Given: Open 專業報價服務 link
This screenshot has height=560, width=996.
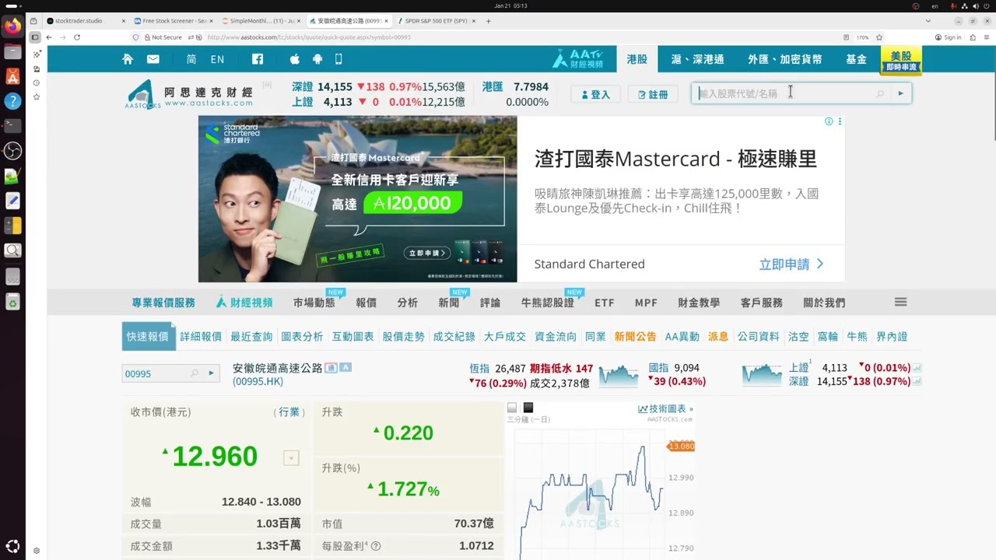Looking at the screenshot, I should [163, 303].
